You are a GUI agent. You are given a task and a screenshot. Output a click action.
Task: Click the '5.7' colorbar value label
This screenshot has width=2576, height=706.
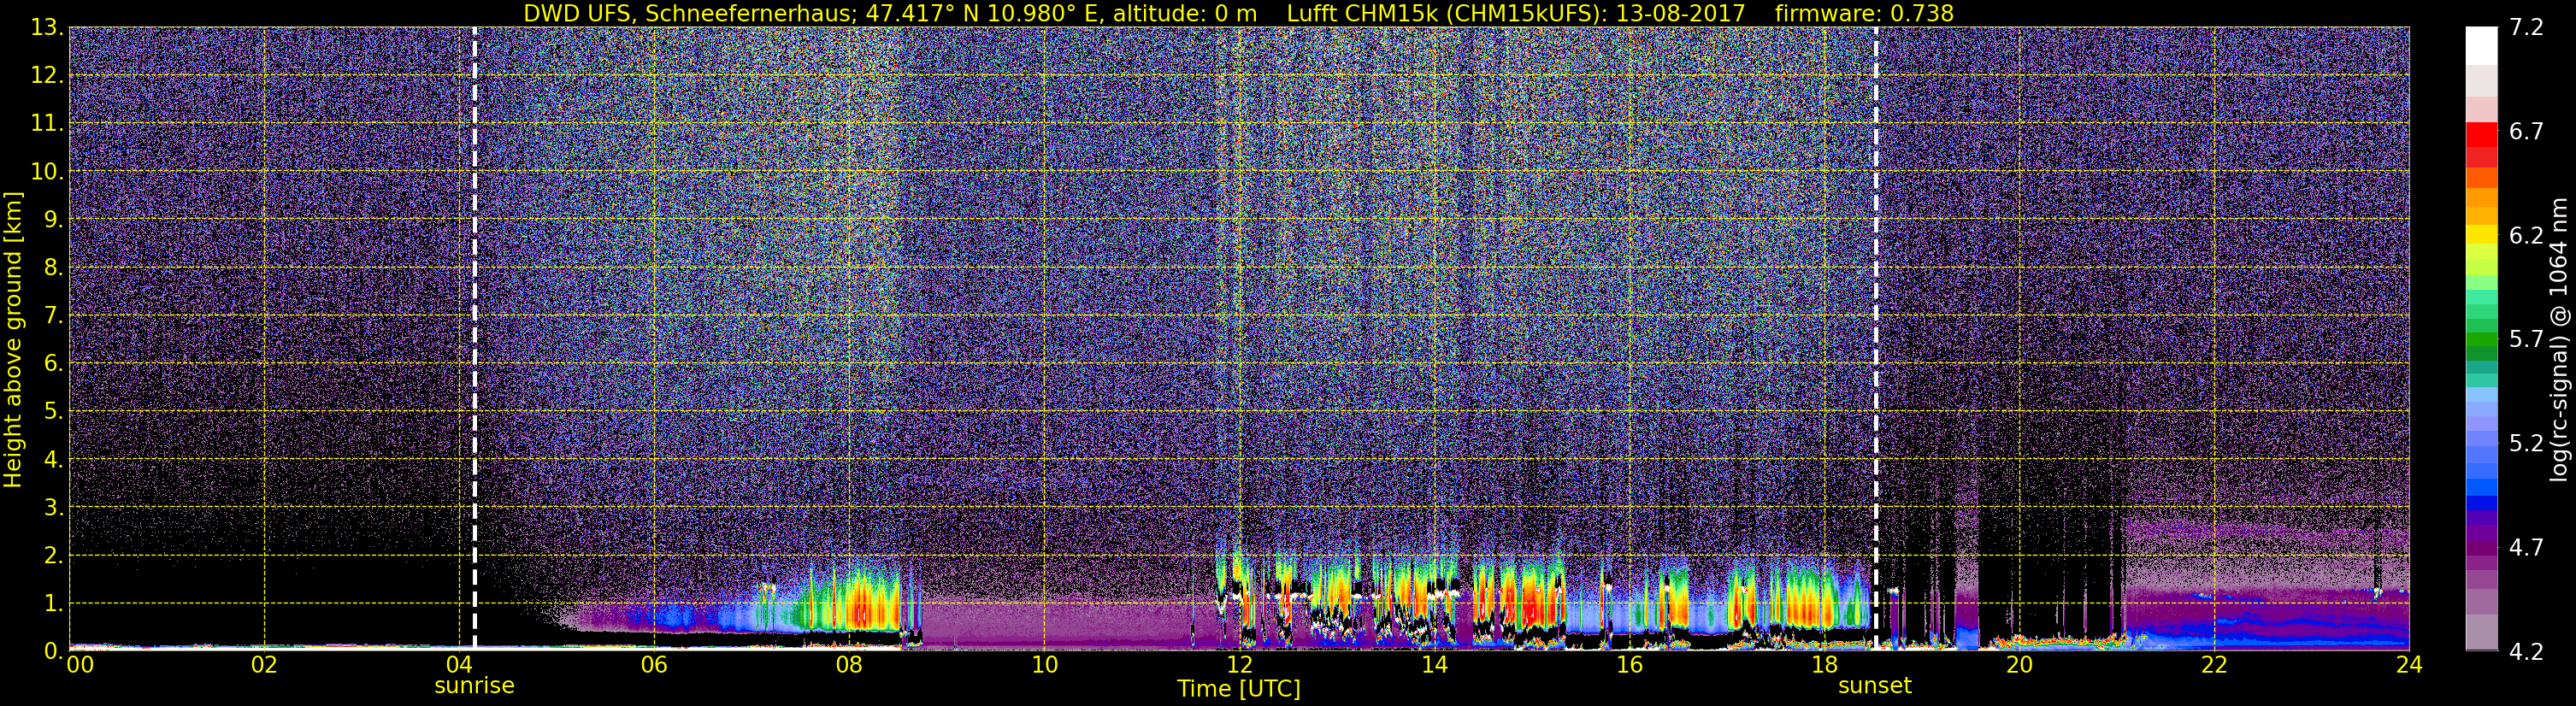pos(2526,339)
